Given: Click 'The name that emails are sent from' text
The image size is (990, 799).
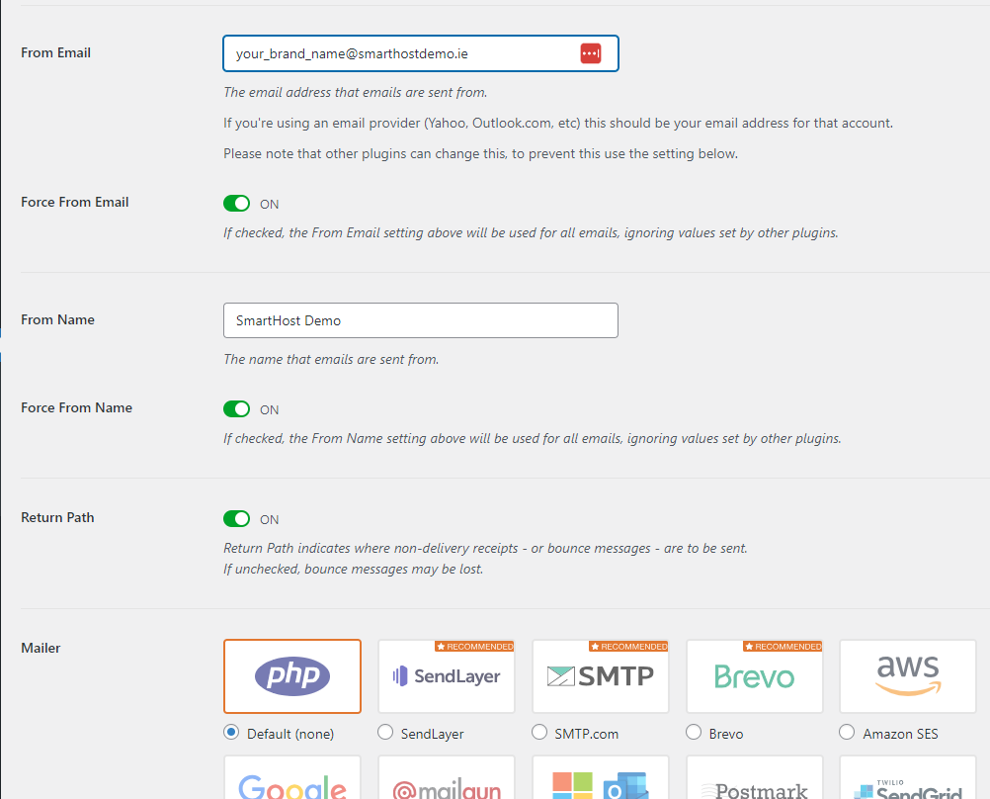Looking at the screenshot, I should pos(331,360).
